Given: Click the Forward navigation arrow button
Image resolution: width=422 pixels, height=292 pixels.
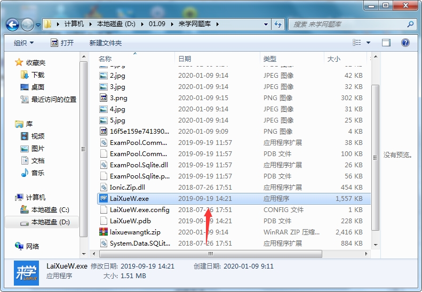Looking at the screenshot, I should (27, 25).
